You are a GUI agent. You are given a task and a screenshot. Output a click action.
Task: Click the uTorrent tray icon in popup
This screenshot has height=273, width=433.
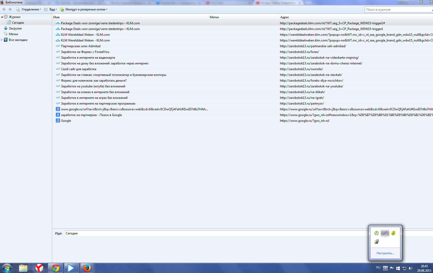click(376, 233)
